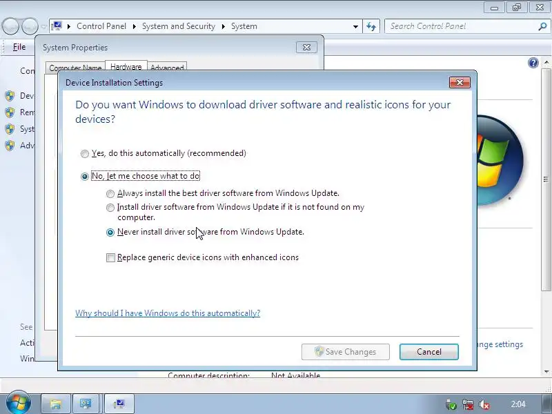
Task: Click the muted volume tray icon
Action: [x=484, y=404]
